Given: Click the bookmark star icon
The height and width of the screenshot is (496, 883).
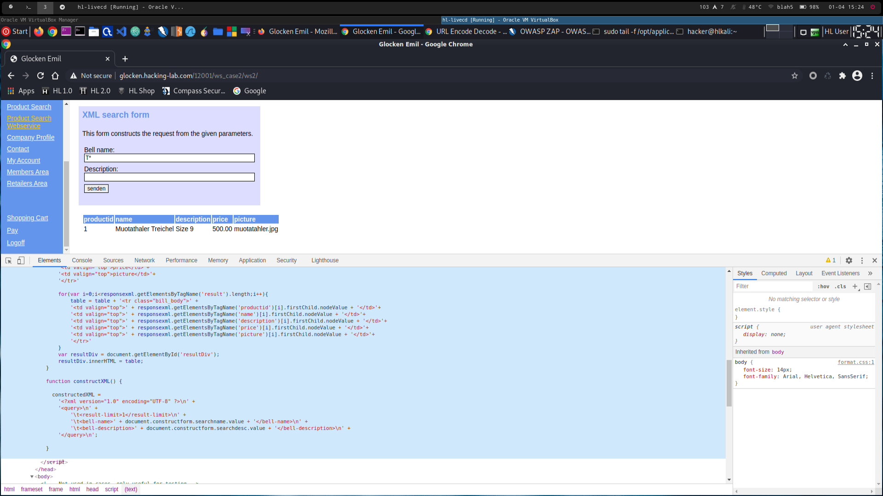Looking at the screenshot, I should click(795, 76).
